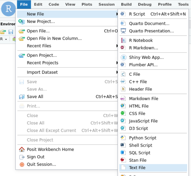The image size is (191, 176).
Task: Click the Quarto Presentation icon
Action: tap(123, 31)
